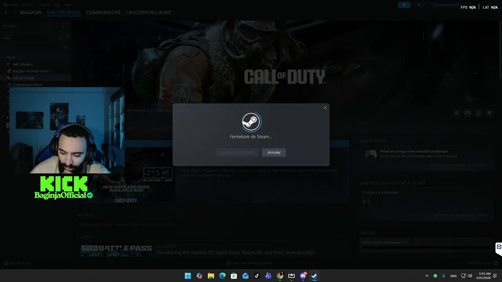
Task: Click Ajouter un jeu at bottom left
Action: pos(18,263)
